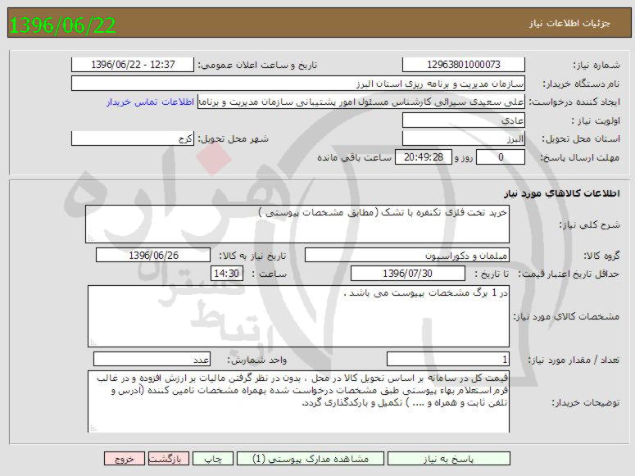Click the 'توضیحات خریدار' buyer notes text area
This screenshot has height=476, width=635.
(298, 401)
